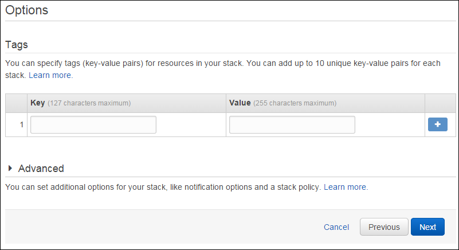
Task: Click the 127 characters maximum hint
Action: pyautogui.click(x=89, y=103)
